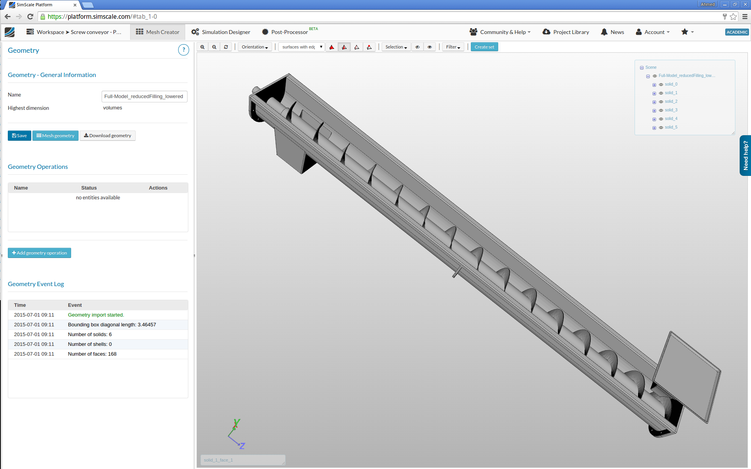This screenshot has width=751, height=469.
Task: Switch to the Simulation Designer tab
Action: pyautogui.click(x=221, y=32)
